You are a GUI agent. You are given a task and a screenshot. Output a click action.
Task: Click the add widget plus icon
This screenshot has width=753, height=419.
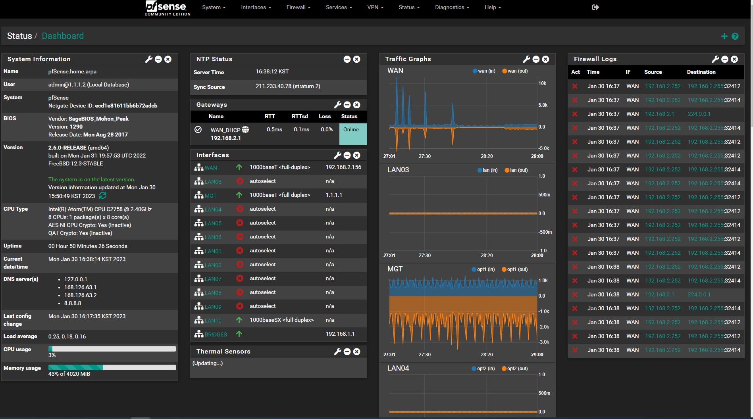tap(724, 36)
